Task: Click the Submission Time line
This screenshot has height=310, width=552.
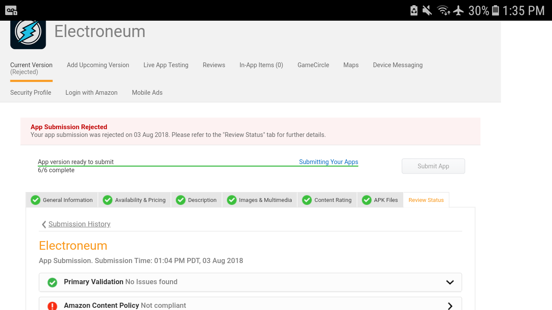Action: pos(141,260)
